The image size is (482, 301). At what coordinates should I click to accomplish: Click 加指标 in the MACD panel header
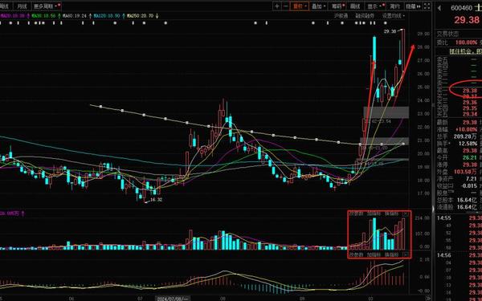(374, 254)
